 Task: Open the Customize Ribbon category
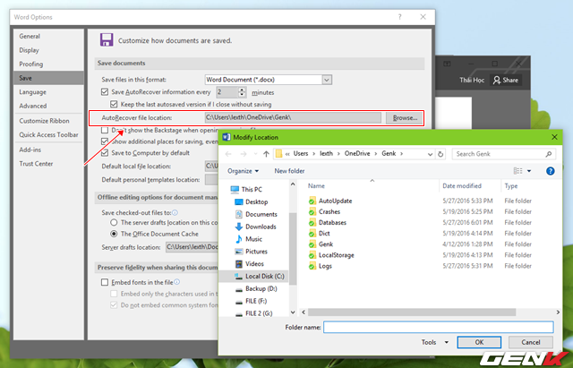pos(45,120)
